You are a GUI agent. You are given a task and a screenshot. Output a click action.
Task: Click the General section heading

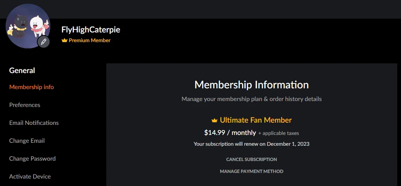pyautogui.click(x=22, y=70)
